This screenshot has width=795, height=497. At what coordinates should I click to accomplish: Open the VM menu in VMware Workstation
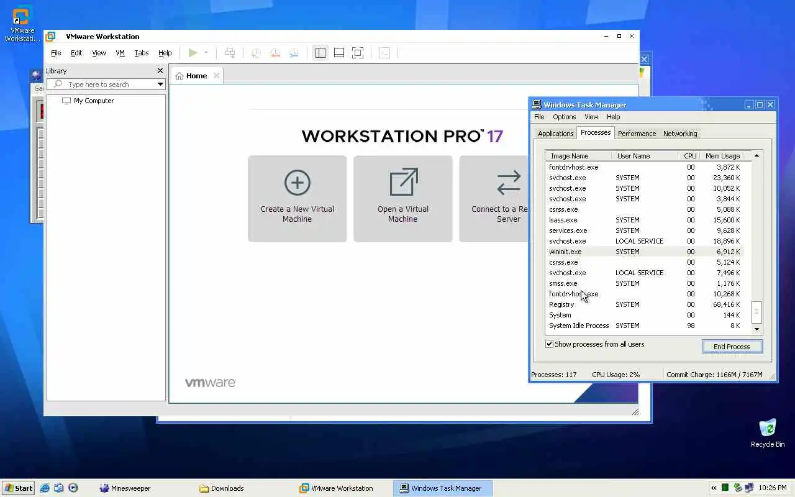(120, 53)
